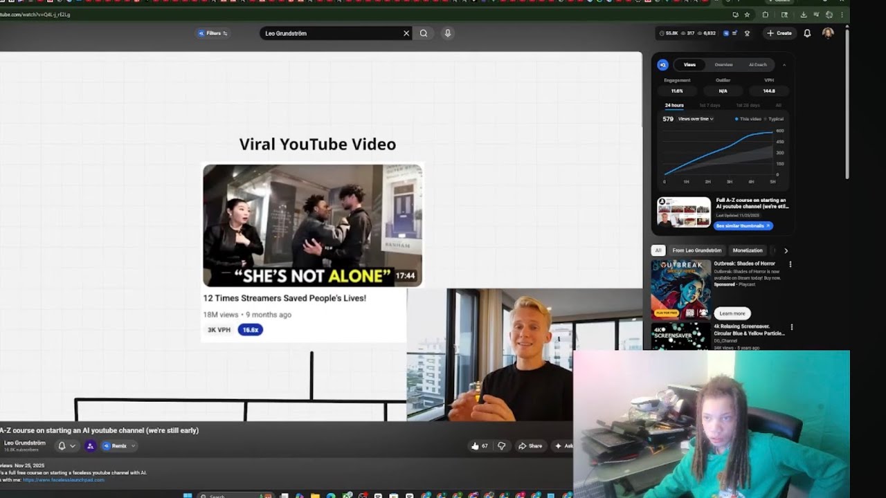Clear the YouTube search box text
The image size is (886, 498).
[x=406, y=33]
